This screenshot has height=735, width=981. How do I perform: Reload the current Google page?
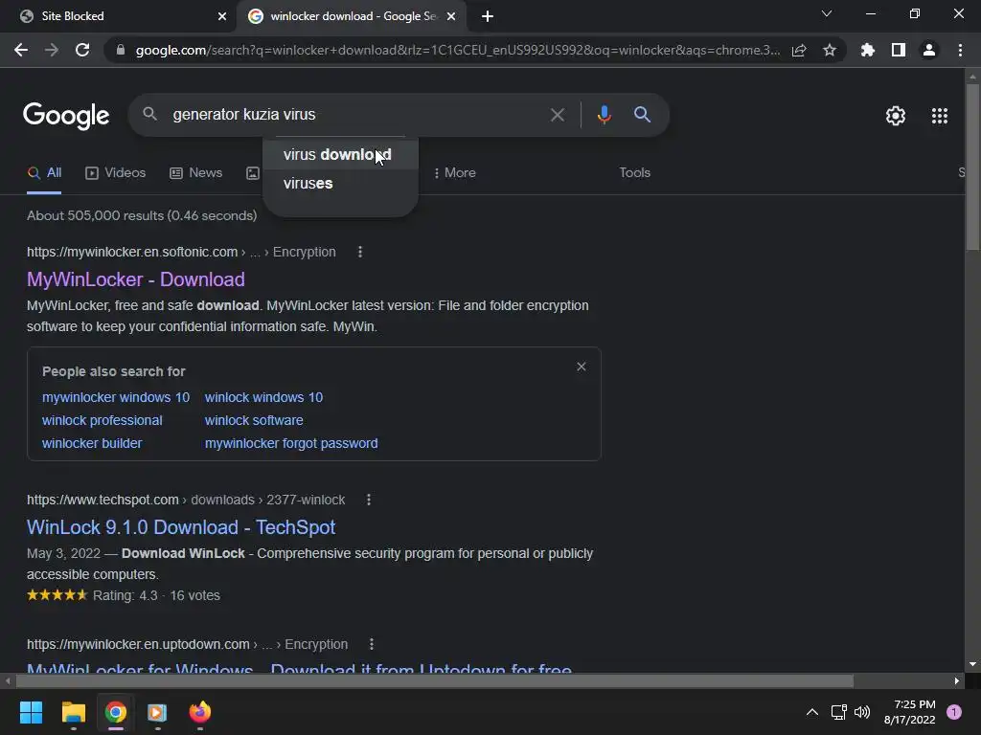pos(82,50)
